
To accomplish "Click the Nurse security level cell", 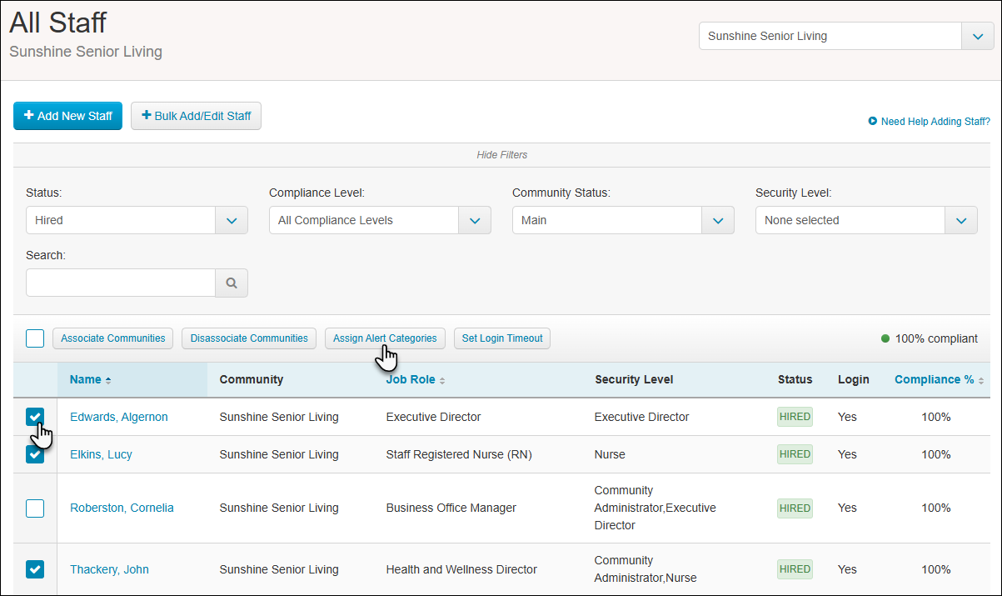I will [610, 454].
